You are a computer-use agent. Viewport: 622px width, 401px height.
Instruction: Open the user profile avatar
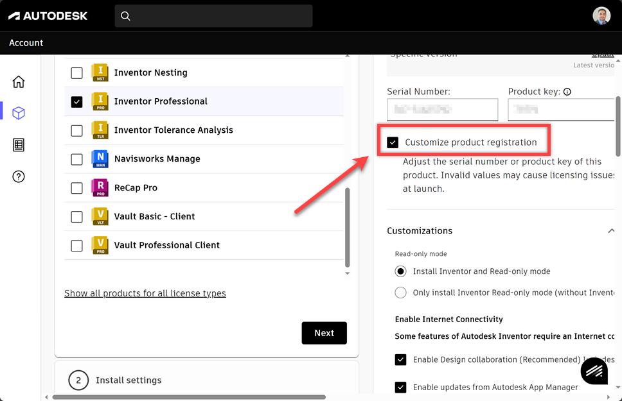601,16
